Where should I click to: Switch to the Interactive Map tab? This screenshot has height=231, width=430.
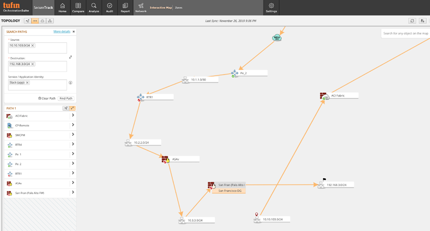[x=161, y=8]
